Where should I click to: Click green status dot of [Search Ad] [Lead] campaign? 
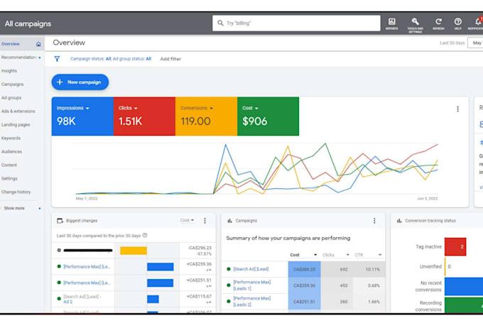[x=229, y=269]
